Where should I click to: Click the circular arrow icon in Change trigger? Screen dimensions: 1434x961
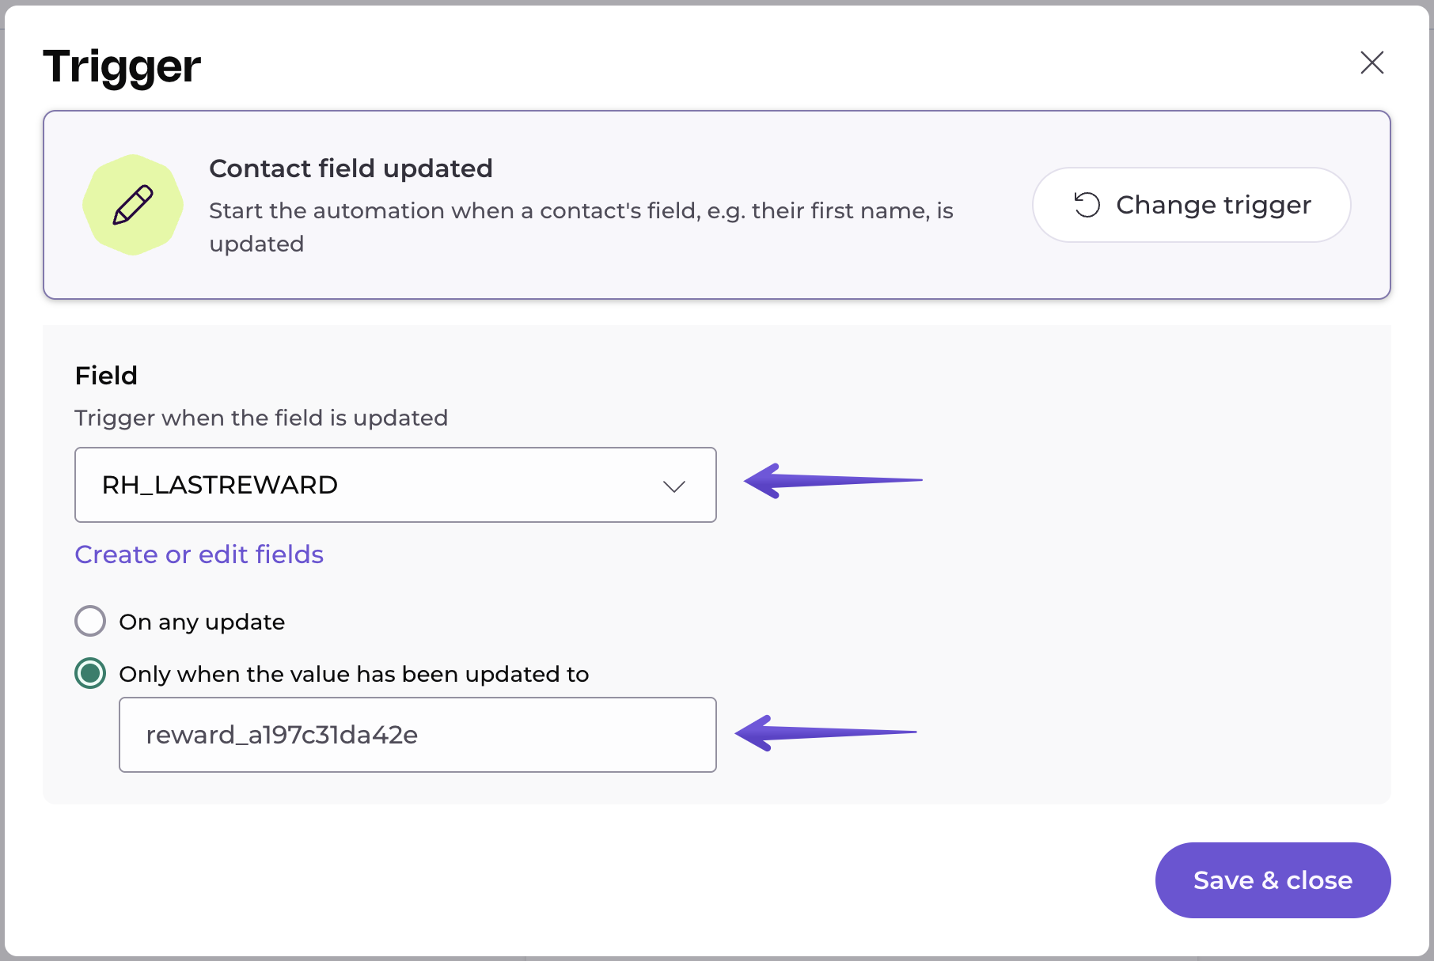pos(1087,205)
